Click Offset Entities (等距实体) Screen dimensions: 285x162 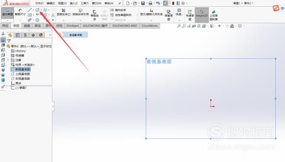(x=95, y=15)
